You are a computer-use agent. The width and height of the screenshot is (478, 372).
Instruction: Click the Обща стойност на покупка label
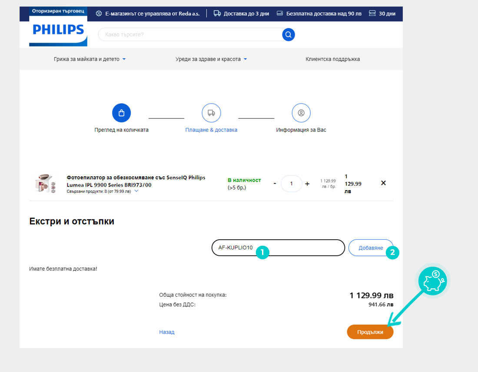pyautogui.click(x=193, y=295)
